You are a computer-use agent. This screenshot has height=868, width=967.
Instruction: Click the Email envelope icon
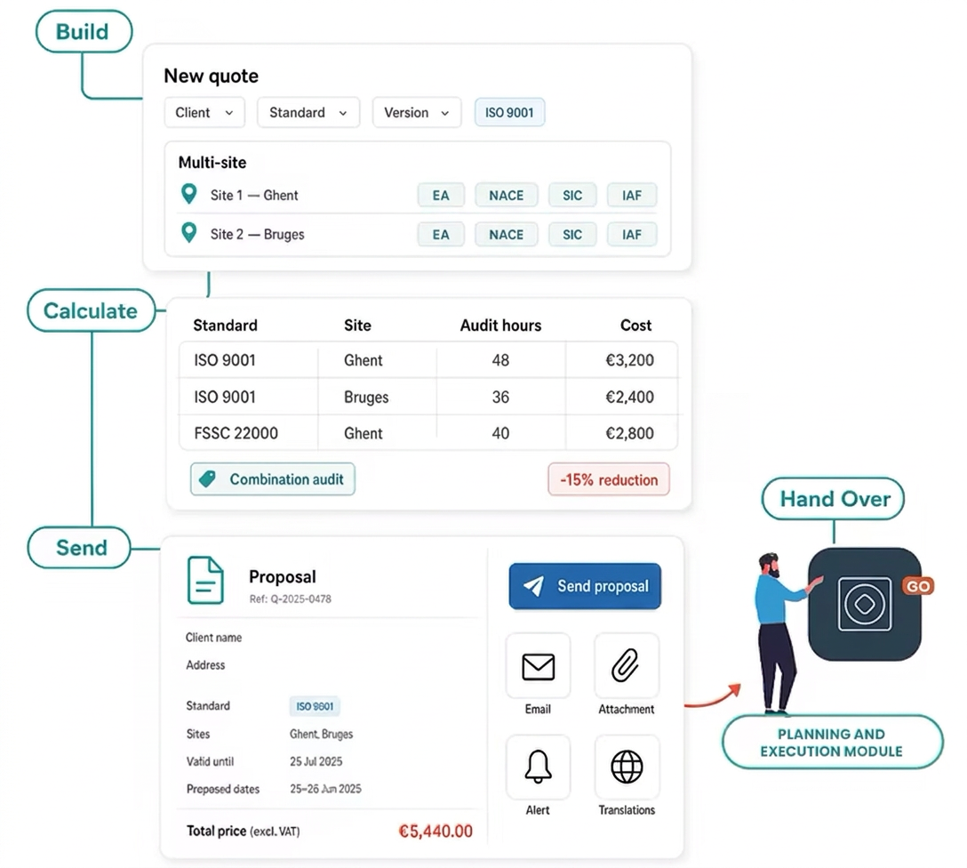coord(539,667)
